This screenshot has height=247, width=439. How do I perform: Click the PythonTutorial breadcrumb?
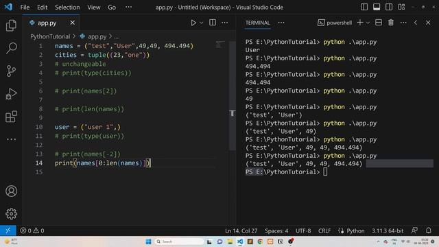click(50, 36)
